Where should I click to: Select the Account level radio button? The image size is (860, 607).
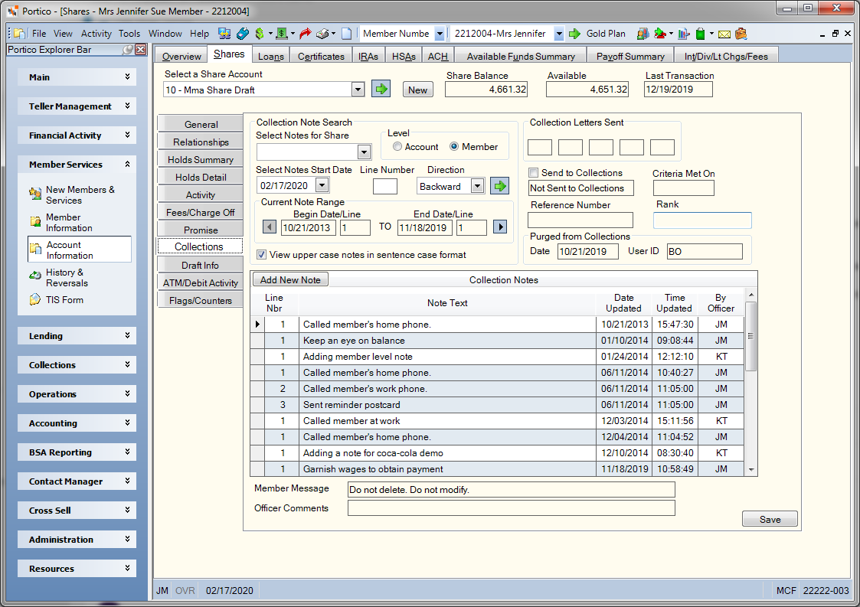pos(397,146)
